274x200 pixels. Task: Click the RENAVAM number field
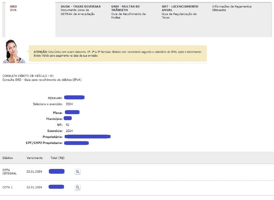[x=74, y=97]
